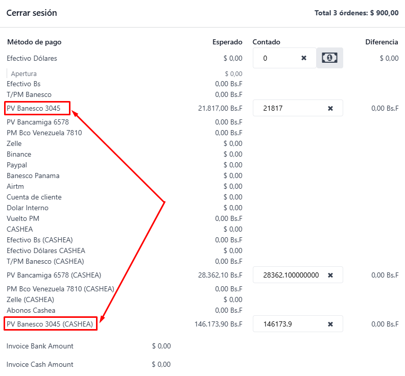
Task: Click the PV Bancamiga 6578 (CASHEA) difference value
Action: coord(385,275)
